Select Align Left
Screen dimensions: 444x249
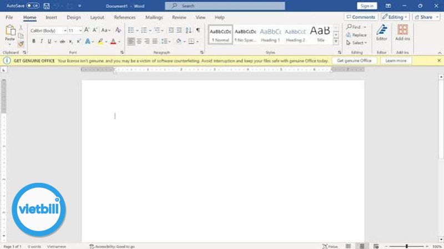[x=131, y=41]
